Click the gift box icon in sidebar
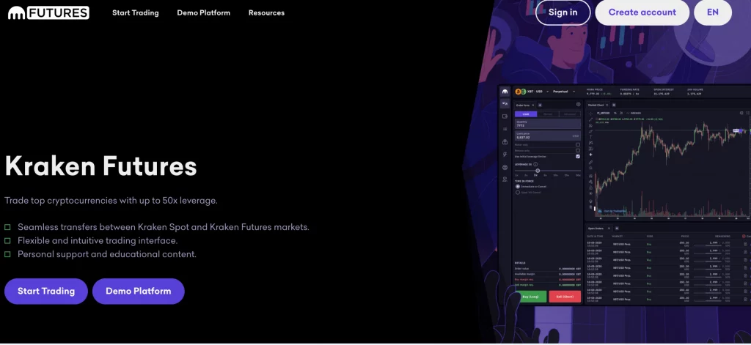The height and width of the screenshot is (345, 751). 505,142
